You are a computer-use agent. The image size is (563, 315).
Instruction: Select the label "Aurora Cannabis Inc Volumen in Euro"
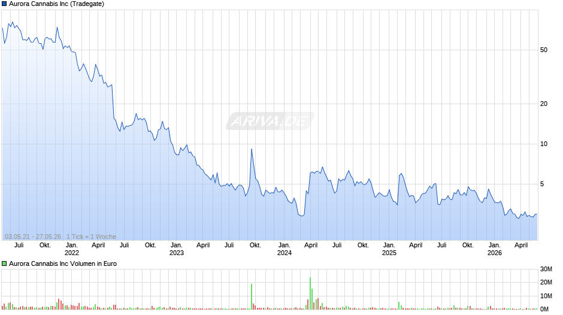tap(63, 263)
